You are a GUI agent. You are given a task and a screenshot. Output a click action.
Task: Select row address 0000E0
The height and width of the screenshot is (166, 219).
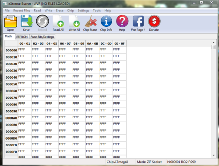tap(11, 145)
